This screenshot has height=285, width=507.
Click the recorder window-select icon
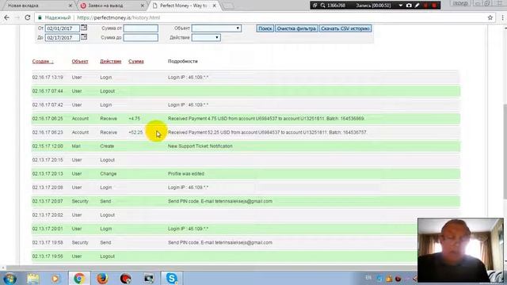click(315, 6)
